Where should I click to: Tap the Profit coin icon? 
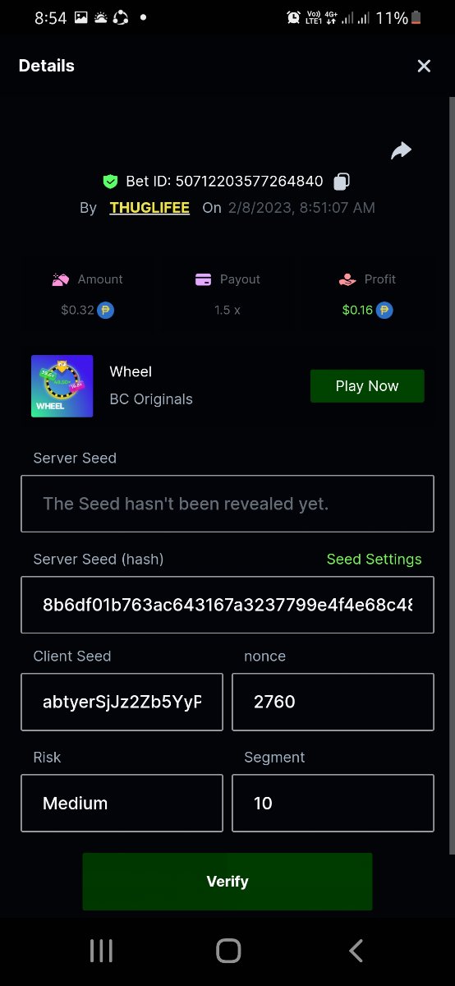pos(384,311)
